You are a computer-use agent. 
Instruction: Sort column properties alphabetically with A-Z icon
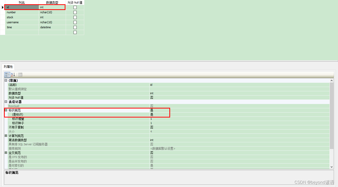13,74
